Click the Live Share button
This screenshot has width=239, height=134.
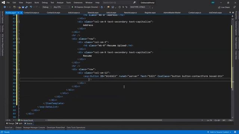224,7
